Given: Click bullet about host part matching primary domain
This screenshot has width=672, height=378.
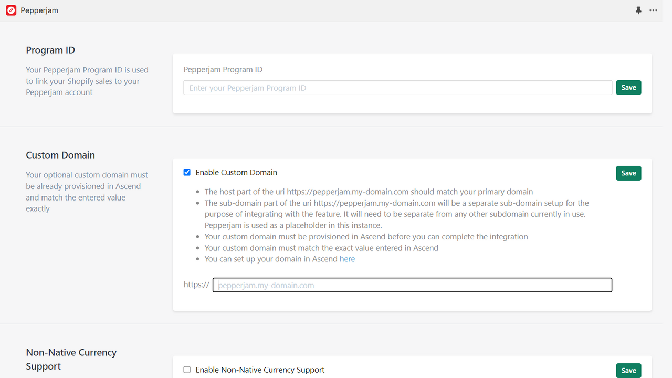Looking at the screenshot, I should (369, 192).
